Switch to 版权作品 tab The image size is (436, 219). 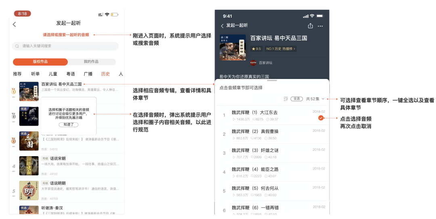(x=40, y=62)
